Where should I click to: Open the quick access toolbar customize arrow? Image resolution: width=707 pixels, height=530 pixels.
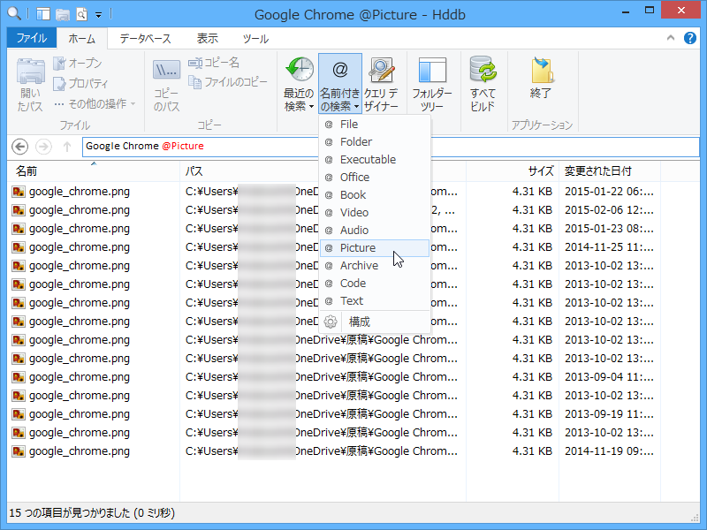98,15
